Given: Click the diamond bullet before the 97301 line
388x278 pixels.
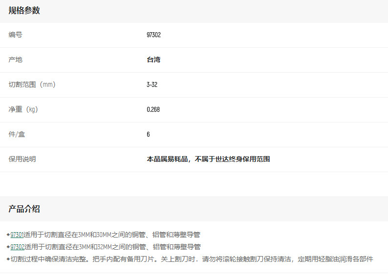Looking at the screenshot, I should [8, 235].
